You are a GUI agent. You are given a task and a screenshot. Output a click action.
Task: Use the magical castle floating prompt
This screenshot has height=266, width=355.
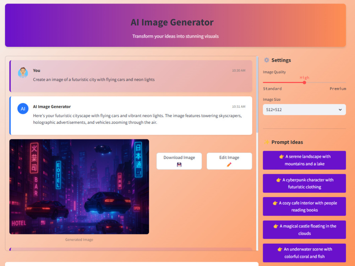click(304, 229)
